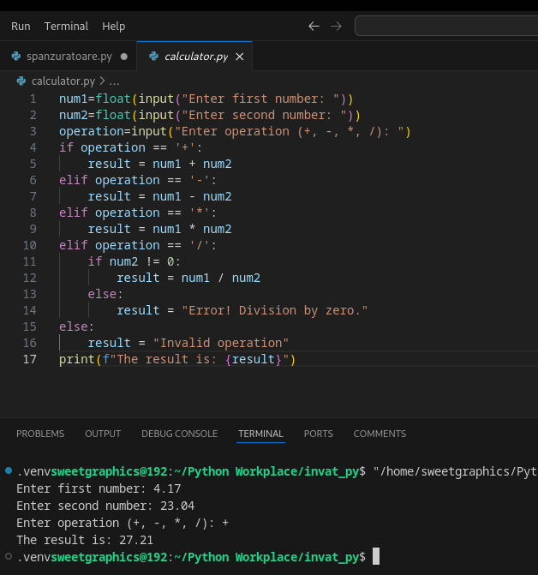Close the calculator.py tab
538x575 pixels.
click(240, 57)
